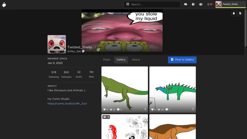Open the brown dinosaur artwork thumbnail
Viewport: 247px width, 139px height.
(x=172, y=127)
